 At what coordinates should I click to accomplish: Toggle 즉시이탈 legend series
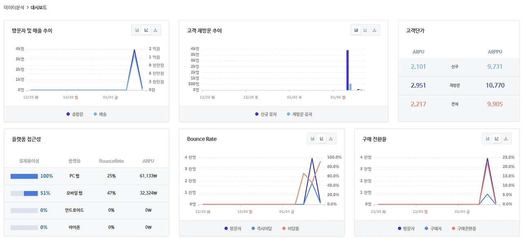262,229
